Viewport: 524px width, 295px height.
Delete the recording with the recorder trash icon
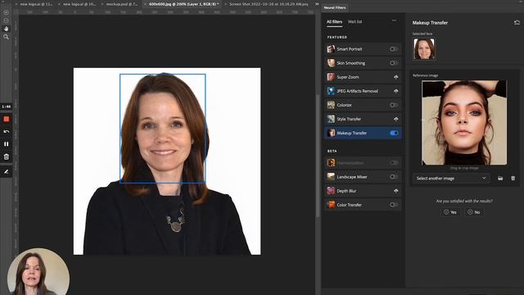pyautogui.click(x=7, y=157)
